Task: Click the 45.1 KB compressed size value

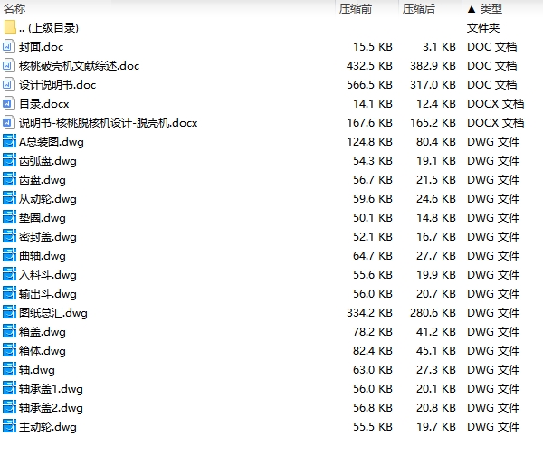Action: pyautogui.click(x=436, y=351)
